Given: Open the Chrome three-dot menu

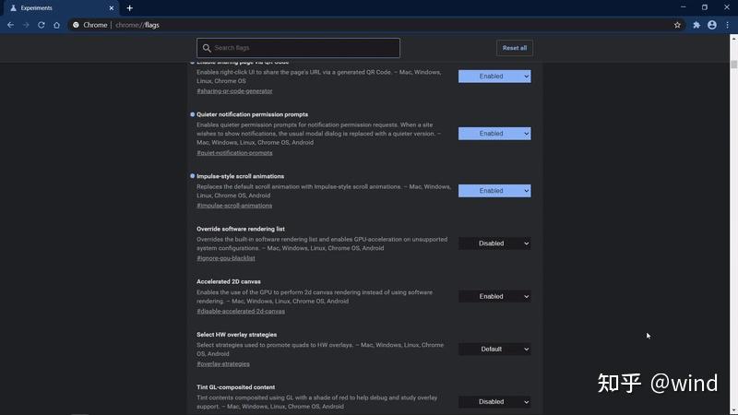Looking at the screenshot, I should point(727,25).
